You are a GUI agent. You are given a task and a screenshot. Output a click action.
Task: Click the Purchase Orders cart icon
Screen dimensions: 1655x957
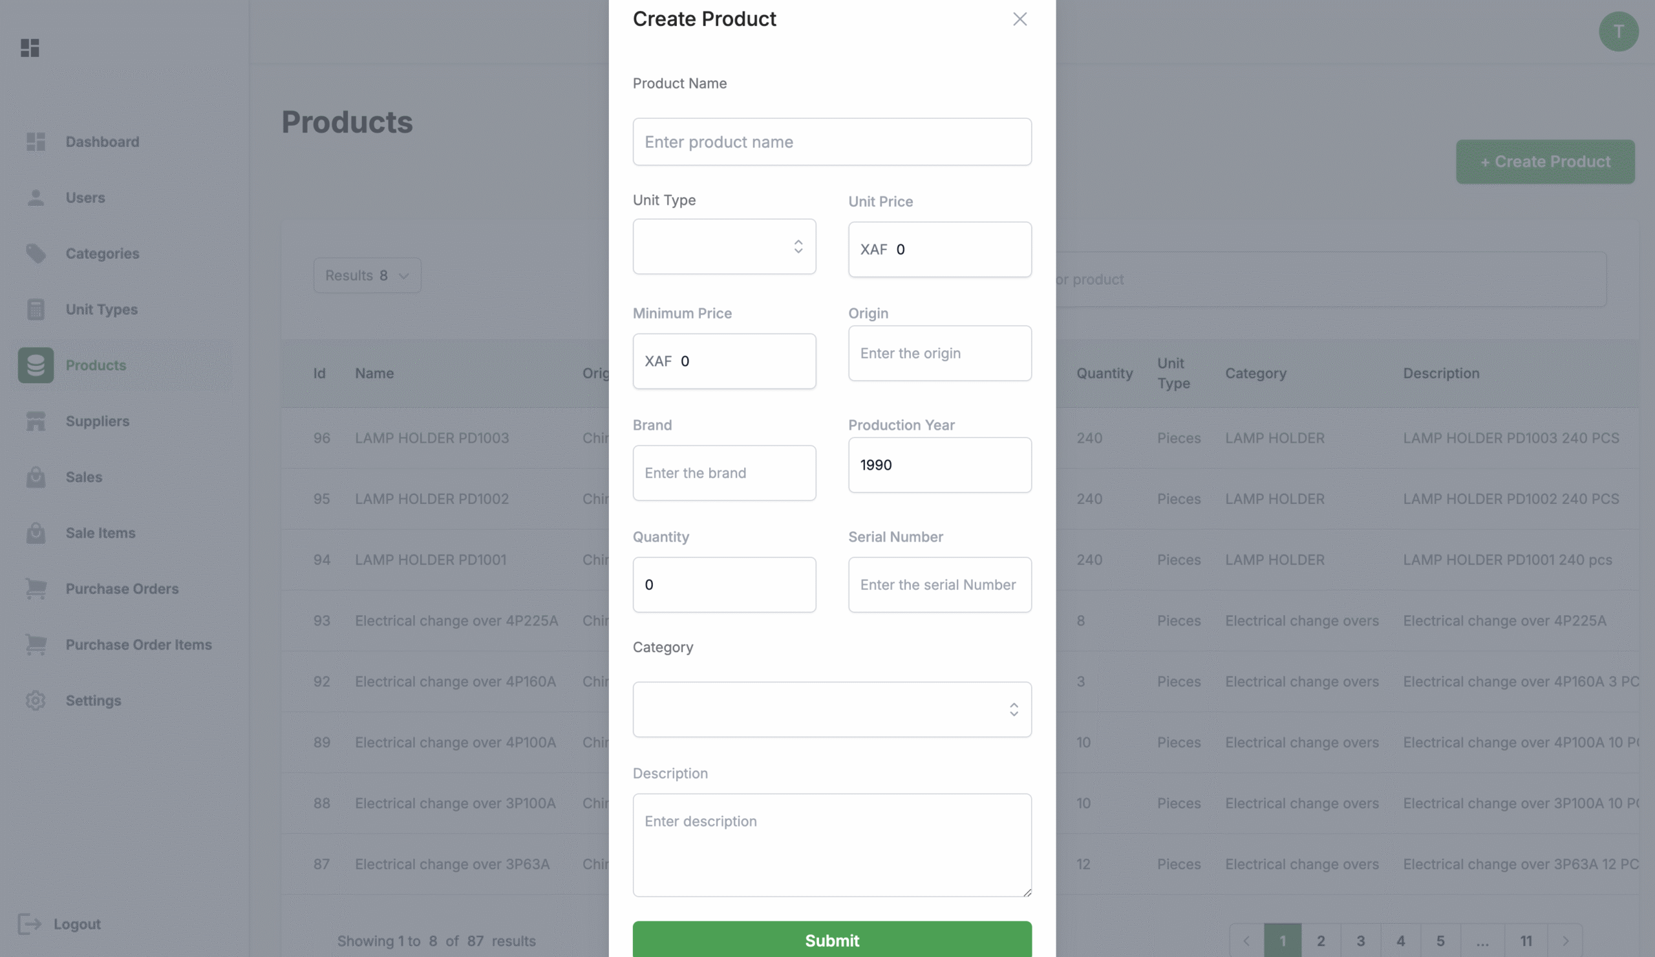[36, 589]
